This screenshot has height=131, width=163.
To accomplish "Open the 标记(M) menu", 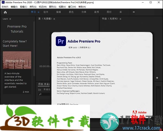I will [x=43, y=7].
